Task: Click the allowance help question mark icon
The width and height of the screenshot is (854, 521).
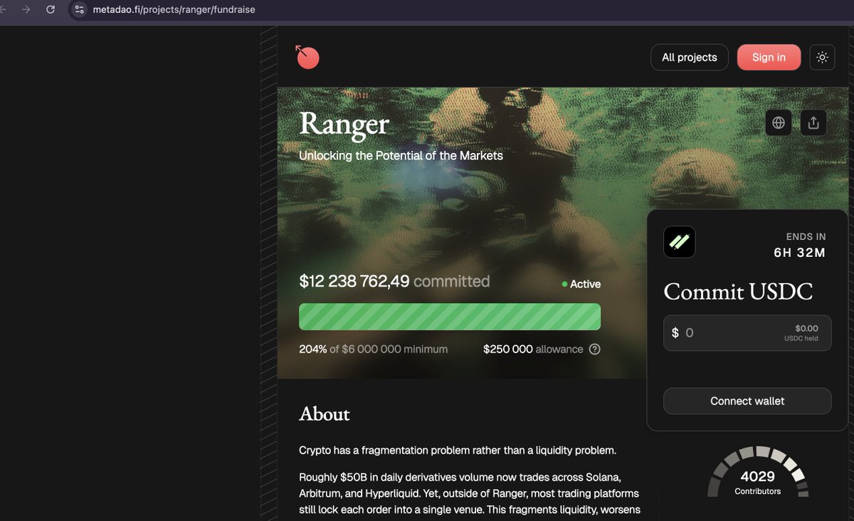Action: [x=595, y=349]
